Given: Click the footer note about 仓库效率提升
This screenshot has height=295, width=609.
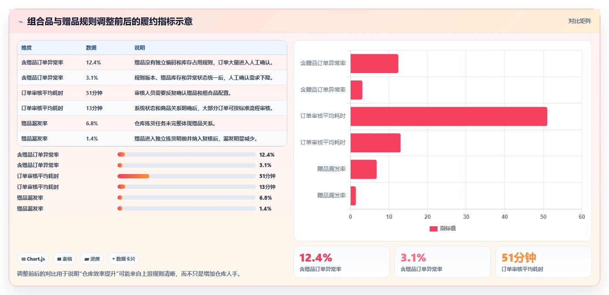Looking at the screenshot, I should pos(129,274).
